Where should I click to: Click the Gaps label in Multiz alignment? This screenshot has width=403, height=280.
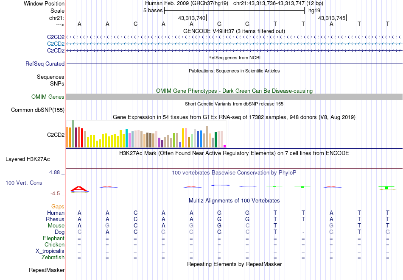click(58, 206)
